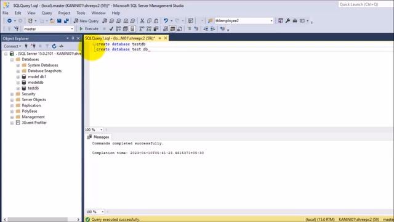This screenshot has width=394, height=222.
Task: Select XEvent Profiler node
Action: (x=34, y=123)
